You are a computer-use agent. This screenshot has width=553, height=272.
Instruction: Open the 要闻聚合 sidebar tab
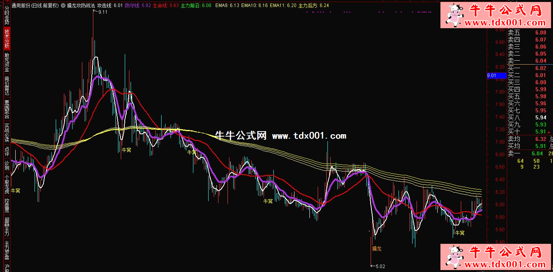[6, 109]
